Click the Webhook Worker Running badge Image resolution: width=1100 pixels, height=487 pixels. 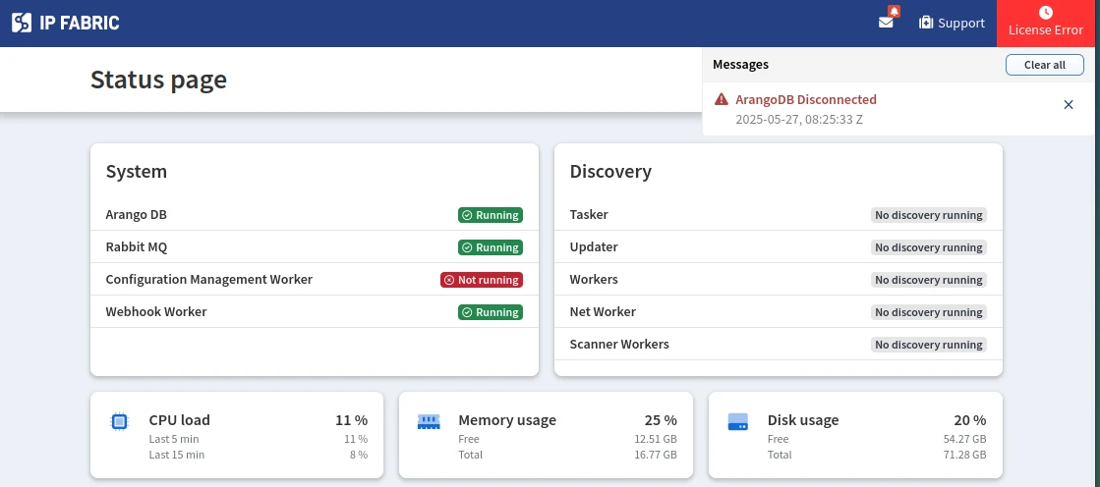pyautogui.click(x=490, y=312)
